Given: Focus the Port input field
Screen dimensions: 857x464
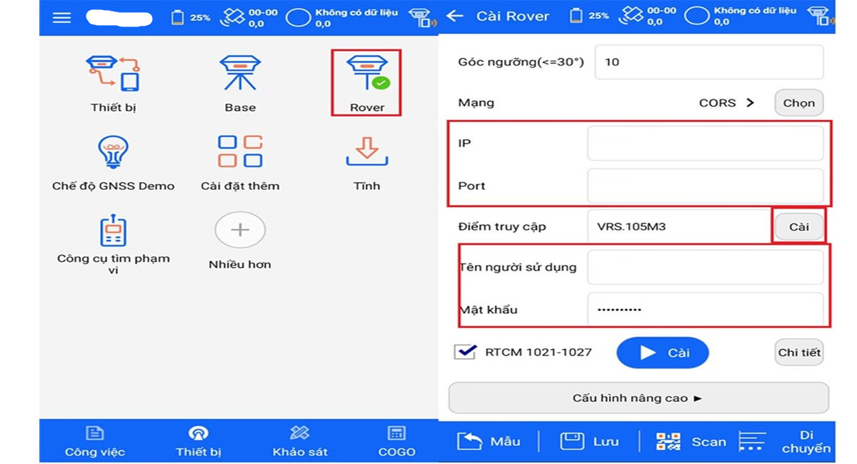Looking at the screenshot, I should tap(706, 186).
